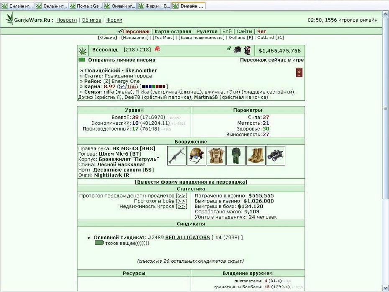Open NightHawk IR item link
The image size is (389, 292).
[112, 175]
